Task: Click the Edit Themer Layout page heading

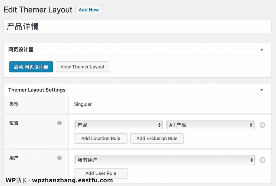Action: (38, 10)
